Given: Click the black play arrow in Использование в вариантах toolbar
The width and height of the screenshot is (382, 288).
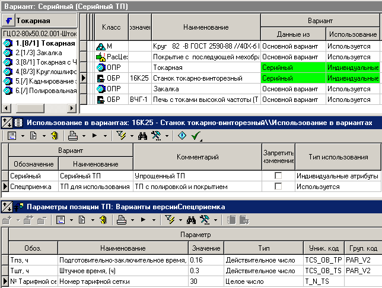Looking at the screenshot, I should pyautogui.click(x=94, y=136).
